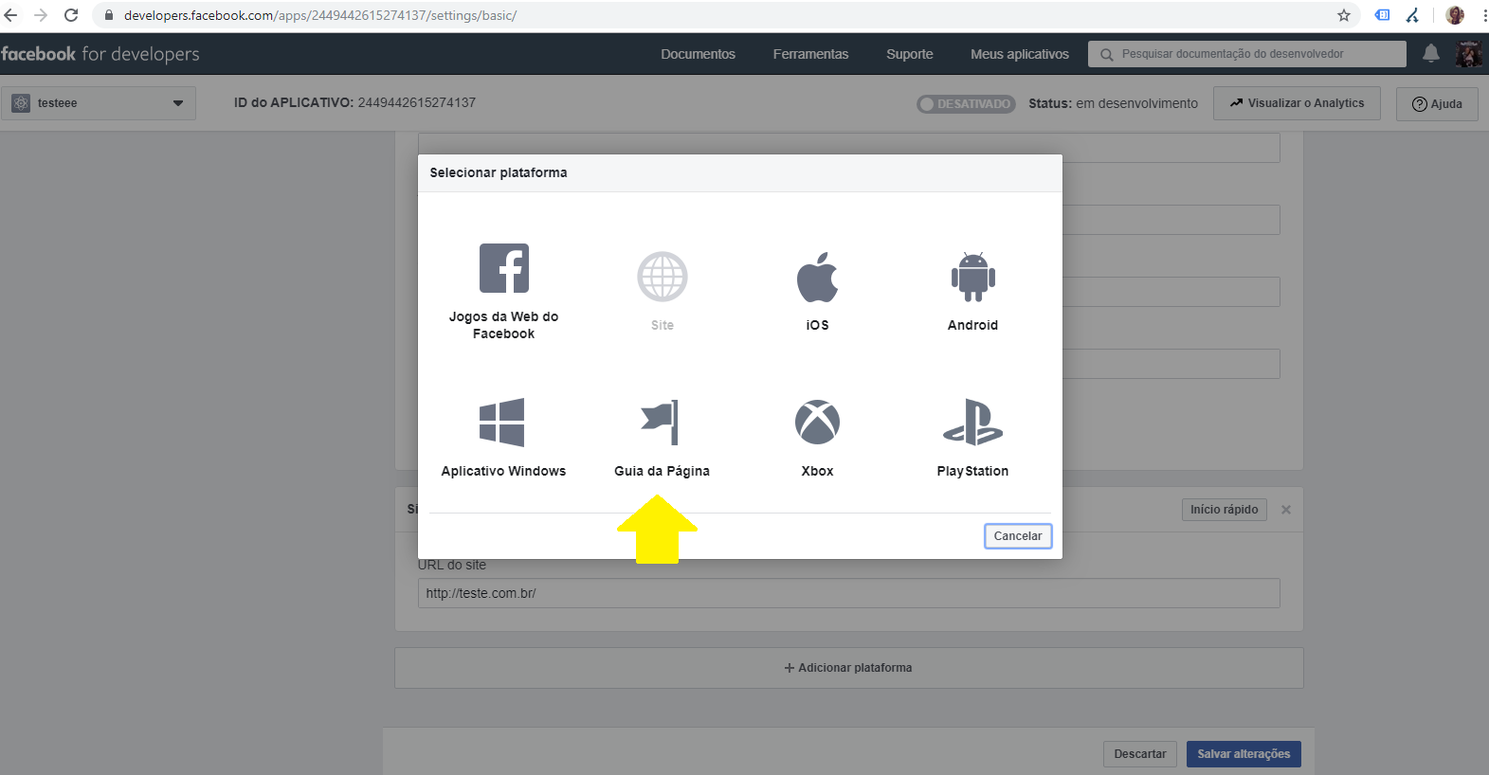The height and width of the screenshot is (775, 1489).
Task: Open Chrome's three-dot menu
Action: [x=1483, y=15]
